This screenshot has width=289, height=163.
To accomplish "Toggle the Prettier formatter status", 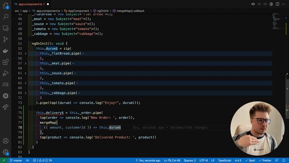I will (x=265, y=160).
